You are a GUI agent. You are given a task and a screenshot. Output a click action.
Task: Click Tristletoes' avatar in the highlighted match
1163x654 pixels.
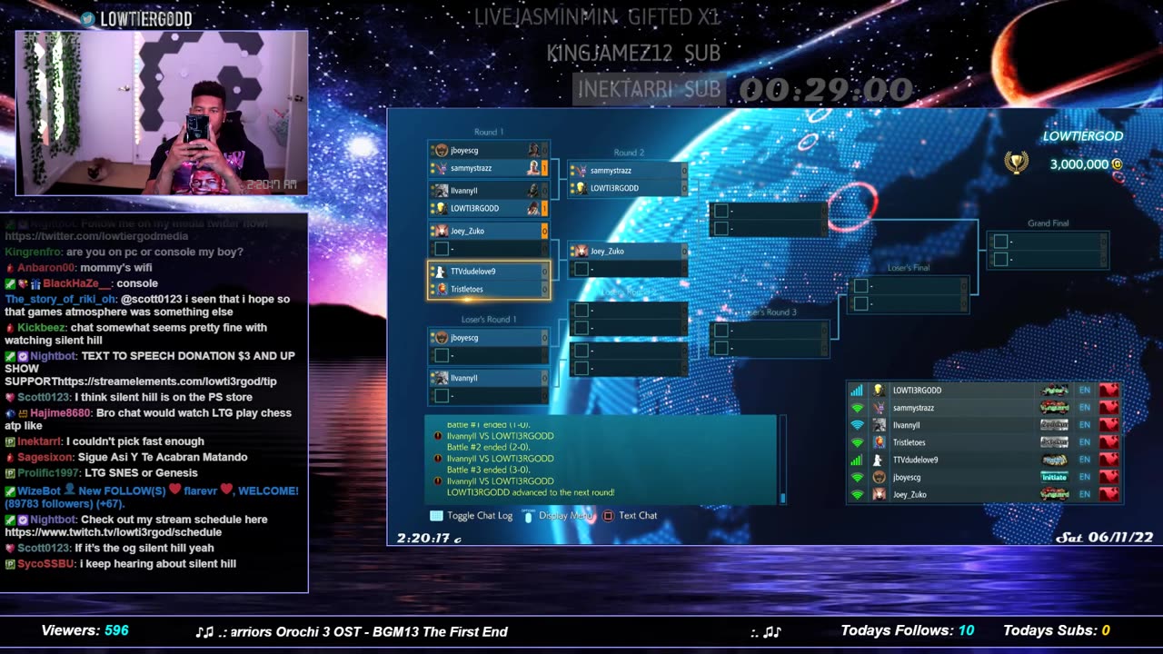[x=441, y=289]
